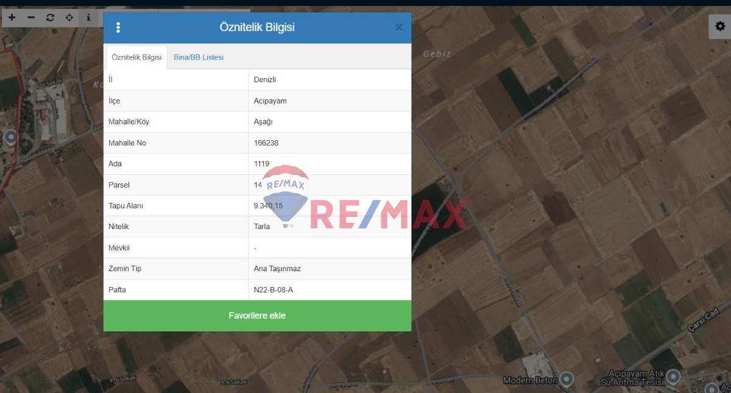Select the crosshair locate tool
This screenshot has height=393, width=731.
(x=69, y=18)
